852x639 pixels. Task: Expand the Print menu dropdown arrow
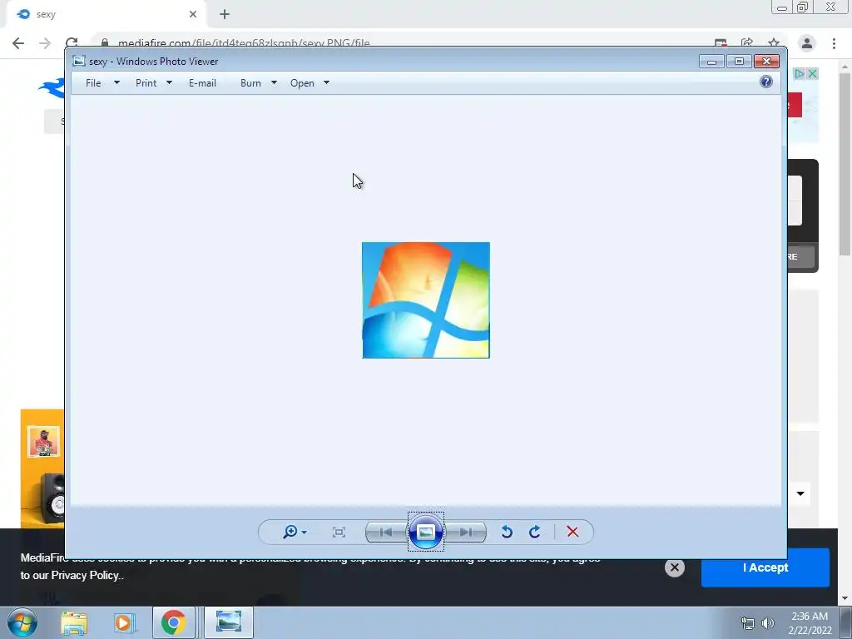[169, 82]
